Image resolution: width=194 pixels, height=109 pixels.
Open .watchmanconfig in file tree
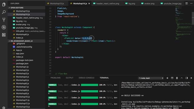point(26,47)
